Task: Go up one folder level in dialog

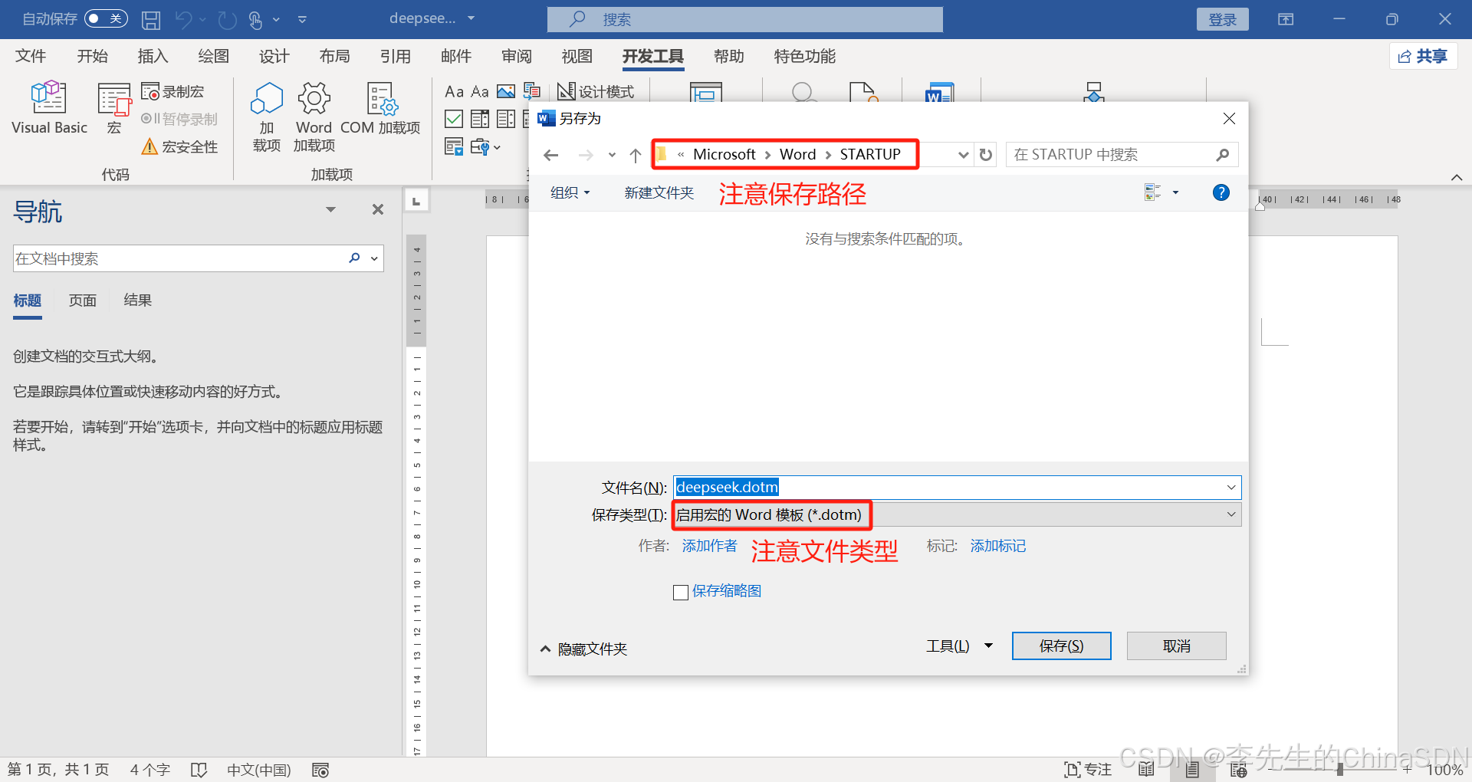Action: pos(636,155)
